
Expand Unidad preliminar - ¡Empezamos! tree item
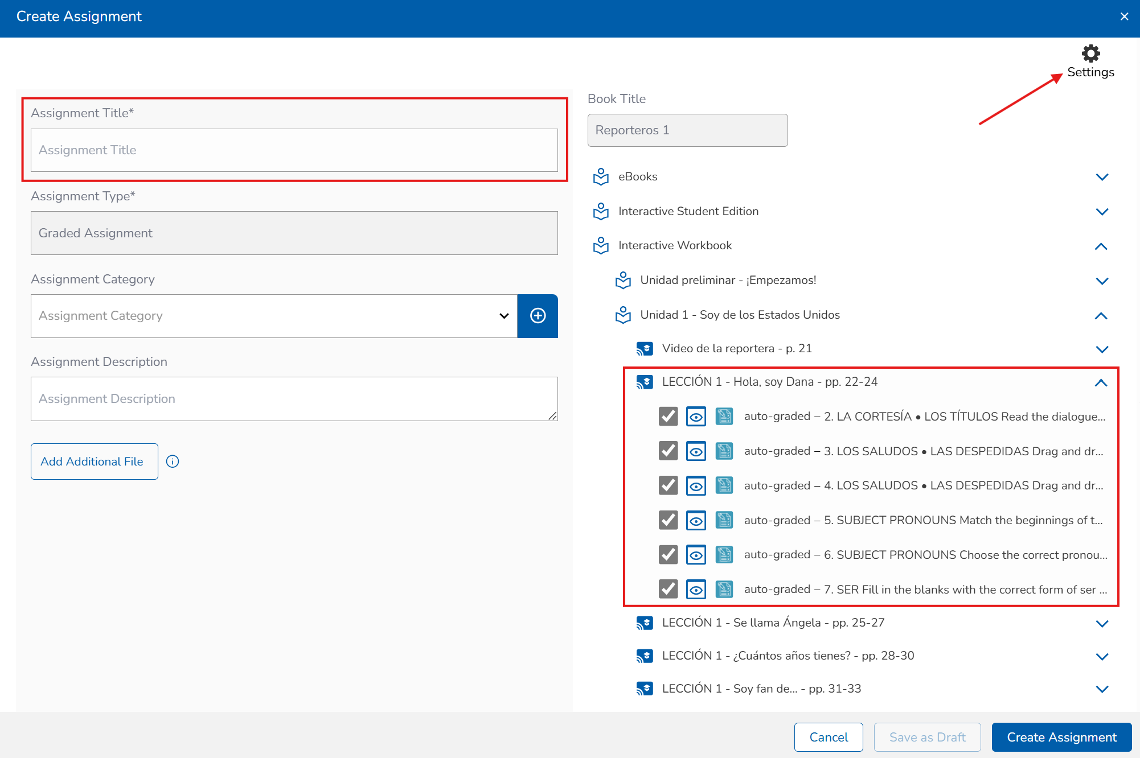pyautogui.click(x=1102, y=281)
